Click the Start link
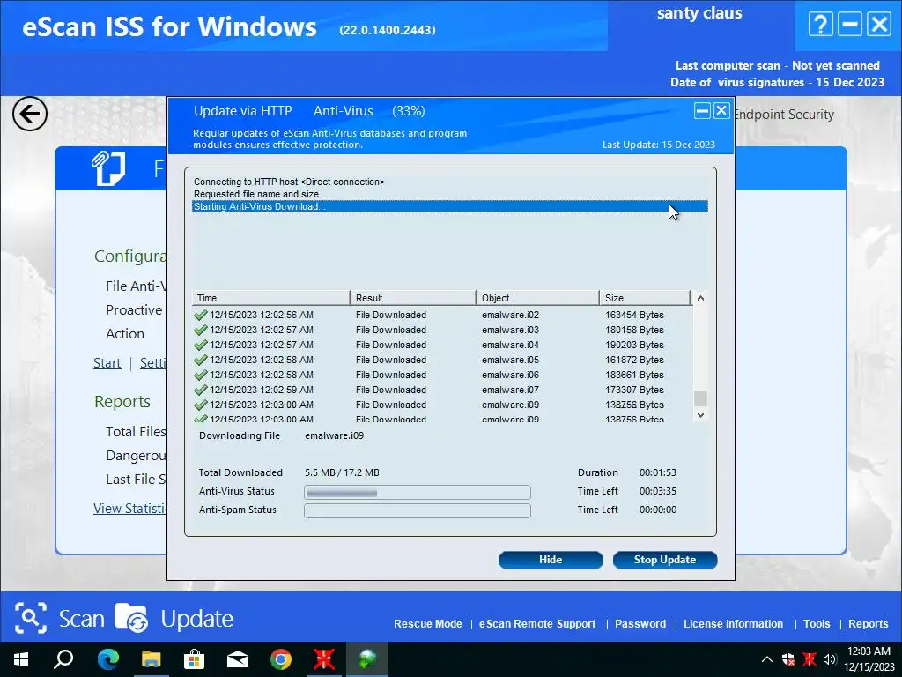The height and width of the screenshot is (677, 902). (107, 363)
